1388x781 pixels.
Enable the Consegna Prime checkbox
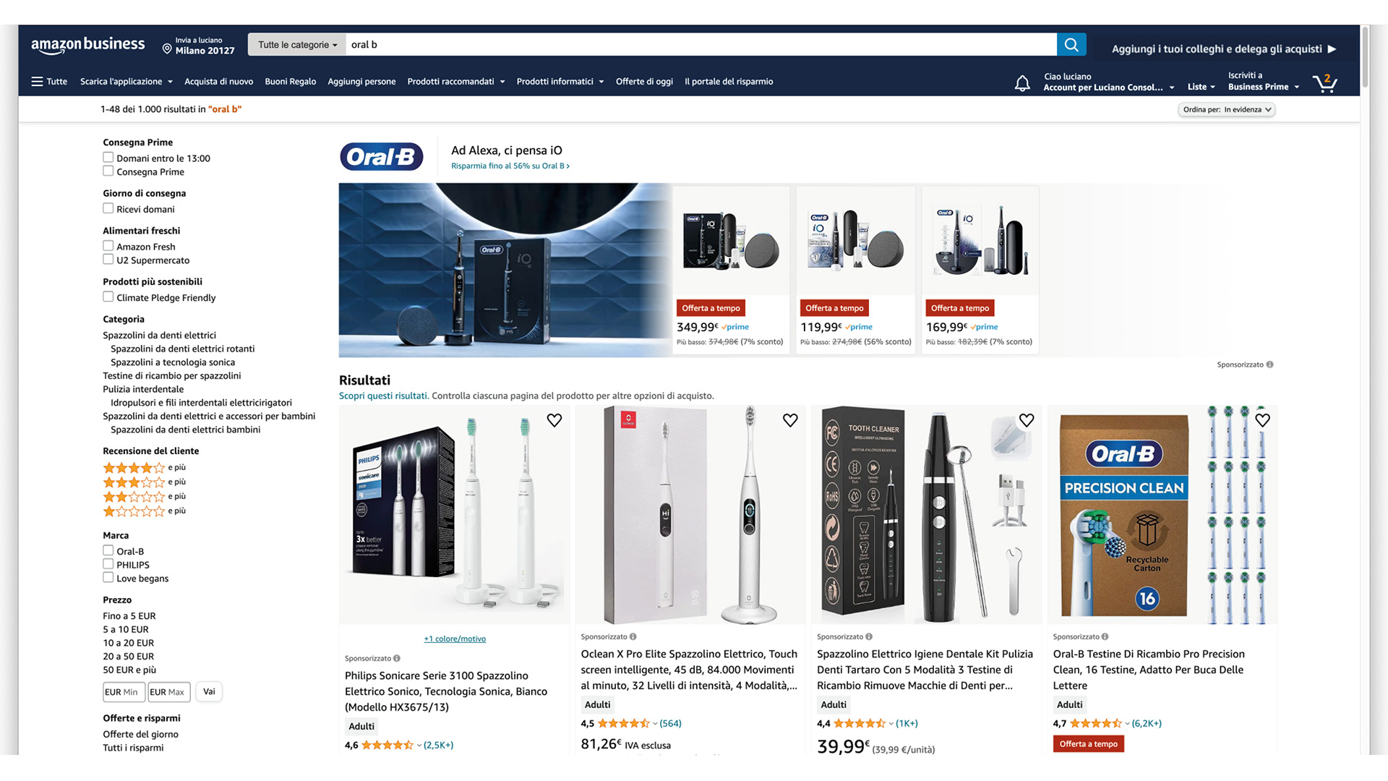108,171
